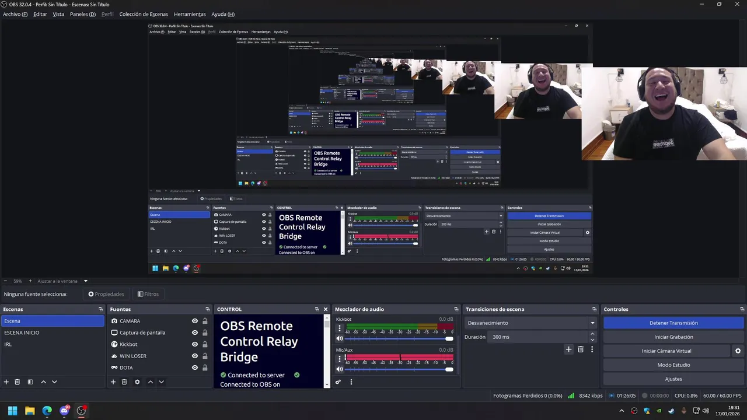Screen dimensions: 747x420
Task: Open Archivo menu
Action: (15, 14)
